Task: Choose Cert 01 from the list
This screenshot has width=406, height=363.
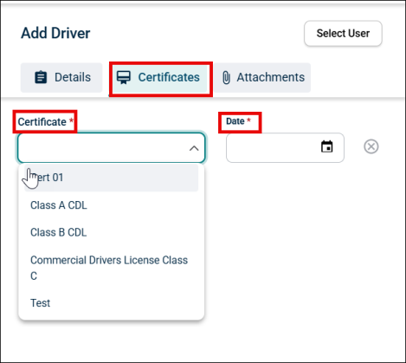Action: click(111, 178)
